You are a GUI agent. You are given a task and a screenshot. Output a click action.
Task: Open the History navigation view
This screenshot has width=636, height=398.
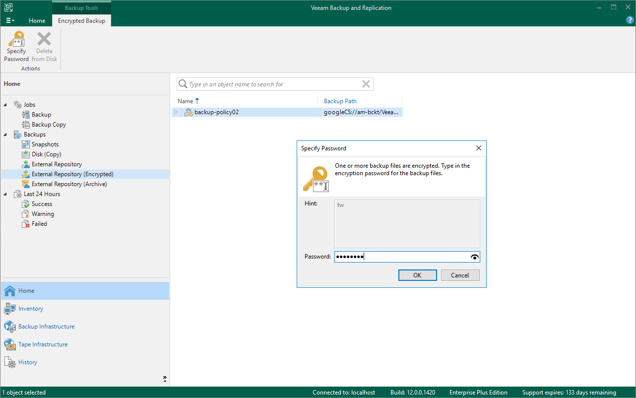pos(85,362)
